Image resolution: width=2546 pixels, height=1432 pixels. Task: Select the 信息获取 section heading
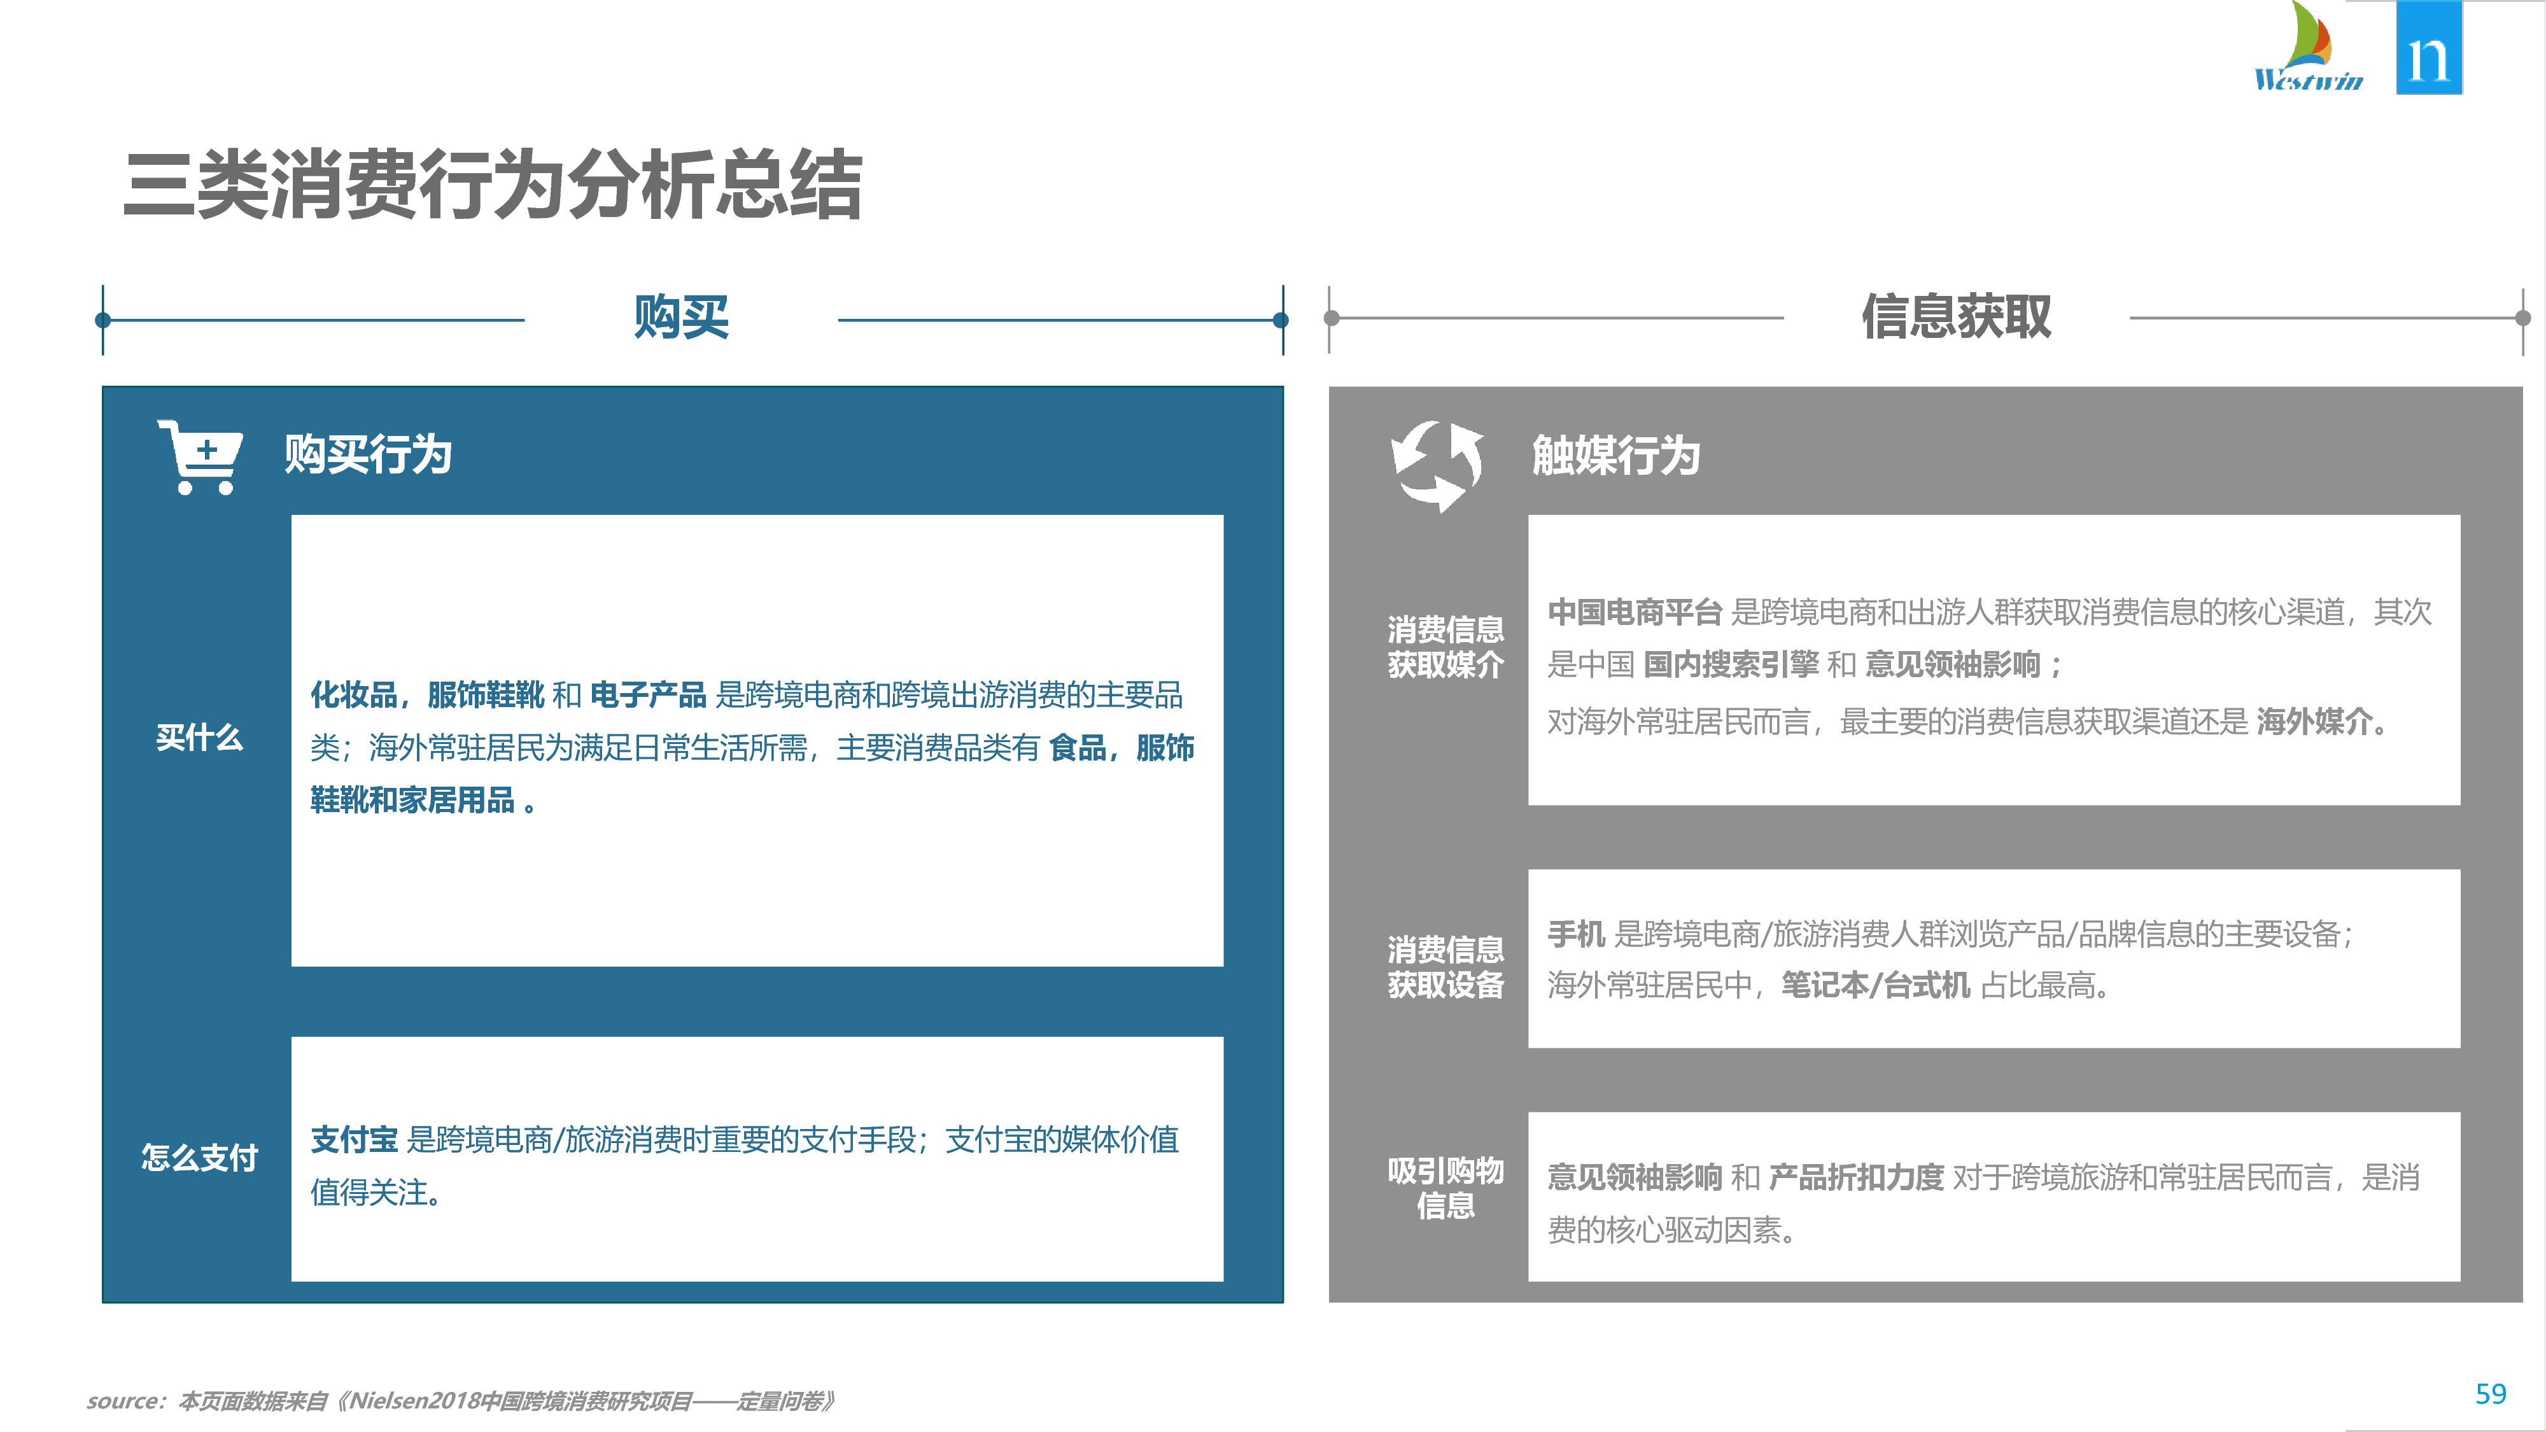click(x=1956, y=317)
